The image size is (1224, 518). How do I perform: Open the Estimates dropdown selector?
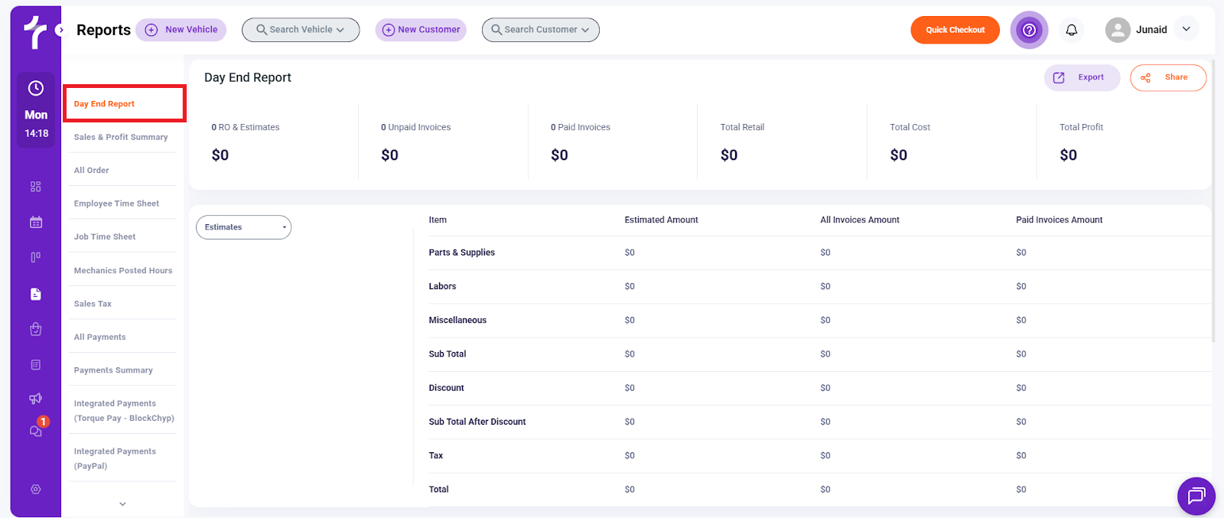coord(243,227)
